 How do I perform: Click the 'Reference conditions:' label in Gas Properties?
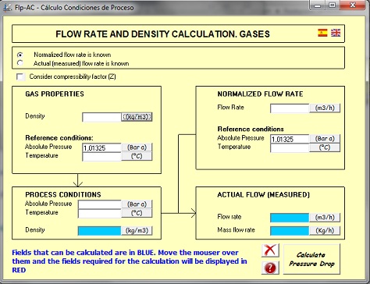[x=59, y=138]
